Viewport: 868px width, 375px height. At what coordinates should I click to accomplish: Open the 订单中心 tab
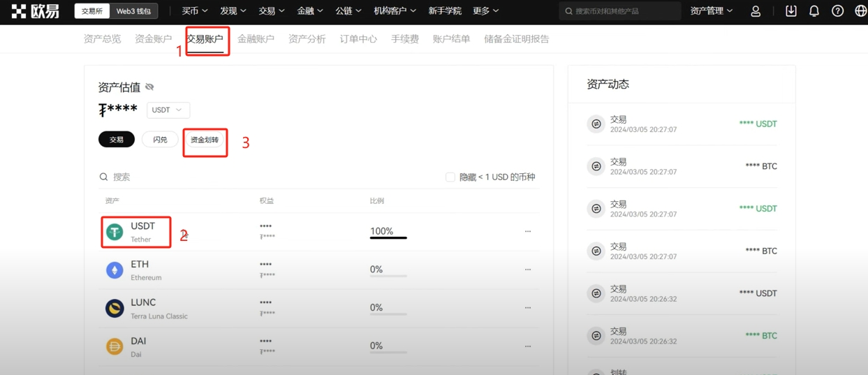click(x=358, y=39)
